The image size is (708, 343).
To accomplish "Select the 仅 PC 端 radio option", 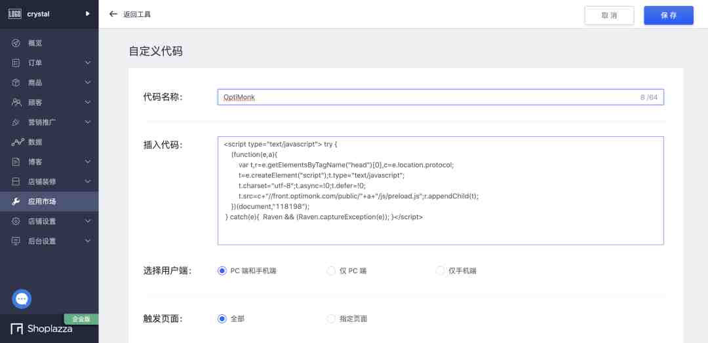I will (331, 271).
